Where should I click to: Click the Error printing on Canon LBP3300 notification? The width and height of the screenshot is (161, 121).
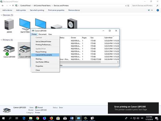(x=133, y=108)
